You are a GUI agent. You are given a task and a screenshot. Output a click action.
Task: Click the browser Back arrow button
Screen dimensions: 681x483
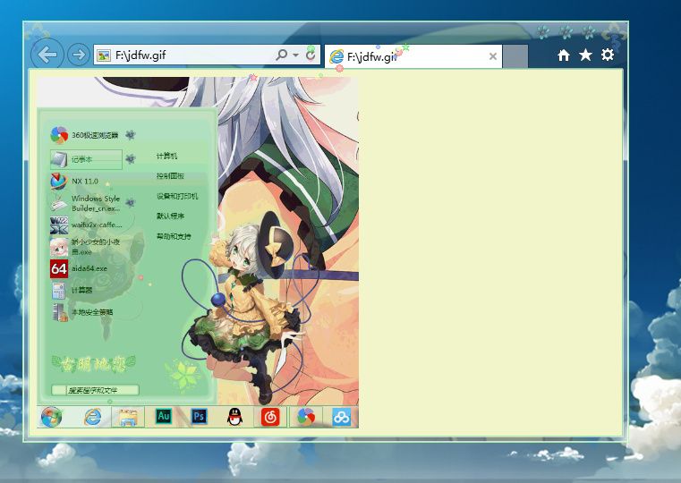47,55
